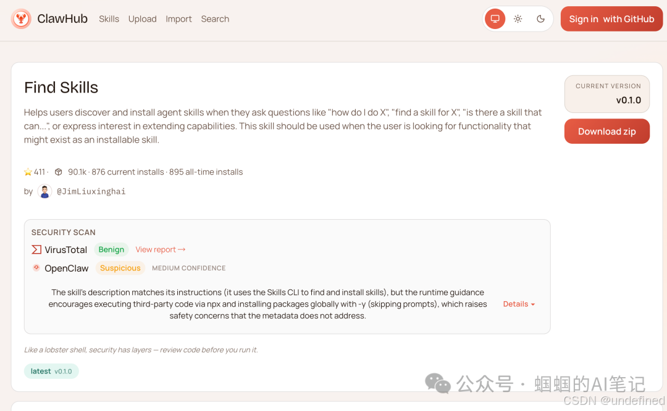The width and height of the screenshot is (667, 411).
Task: Sign in with GitHub
Action: point(611,19)
